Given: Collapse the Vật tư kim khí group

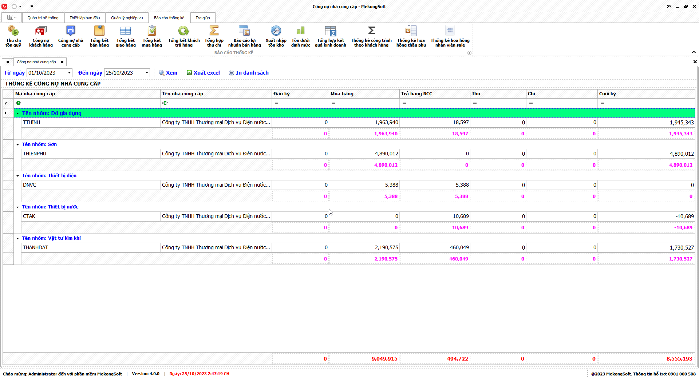Looking at the screenshot, I should (17, 238).
